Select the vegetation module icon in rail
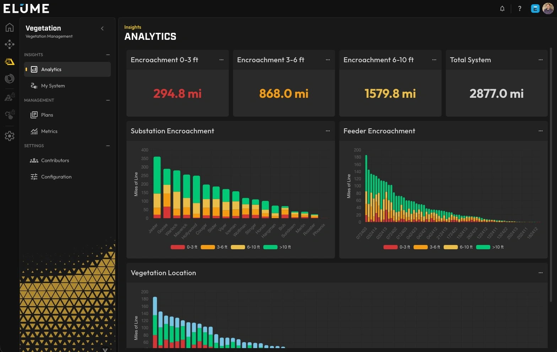Image resolution: width=557 pixels, height=352 pixels. 10,62
